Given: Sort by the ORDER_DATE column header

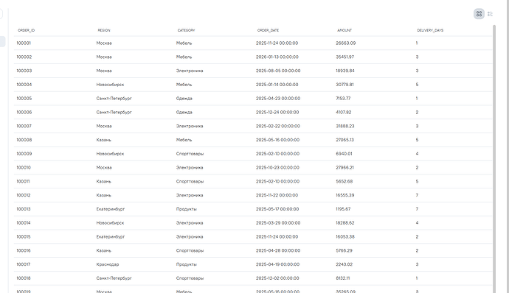Looking at the screenshot, I should pyautogui.click(x=268, y=30).
